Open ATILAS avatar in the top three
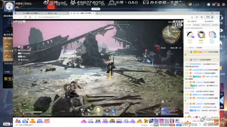Image resolution: width=227 pixels, height=127 pixels. 190,35
